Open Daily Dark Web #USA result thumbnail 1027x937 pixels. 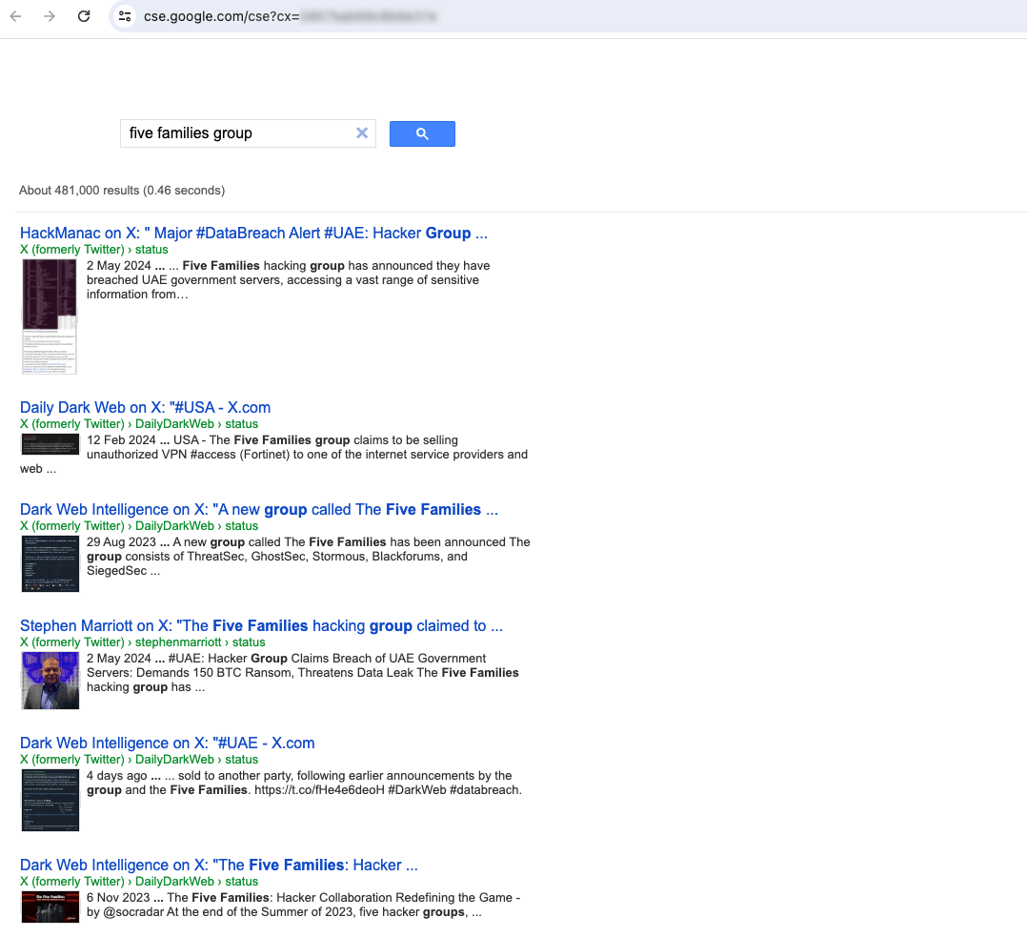50,444
